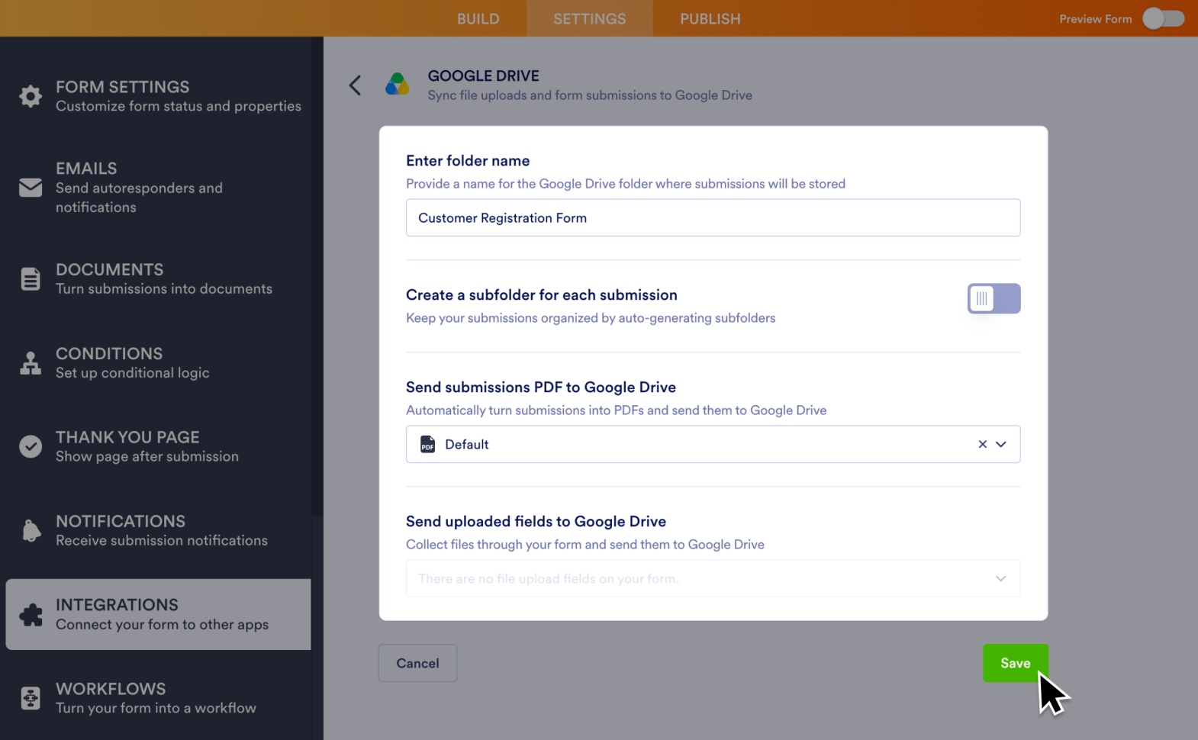The width and height of the screenshot is (1198, 740).
Task: Save the Google Drive integration
Action: 1015,663
